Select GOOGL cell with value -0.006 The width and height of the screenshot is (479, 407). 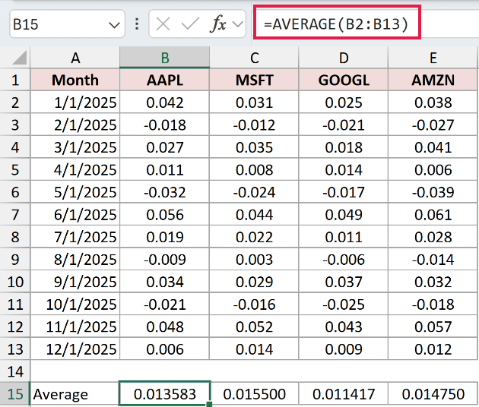(344, 260)
